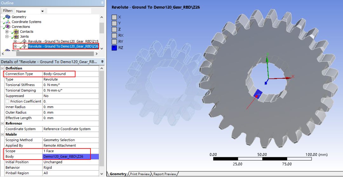Viewport: 343px width, 177px height.
Task: Click the blue RZ legend box
Action: 114,48
